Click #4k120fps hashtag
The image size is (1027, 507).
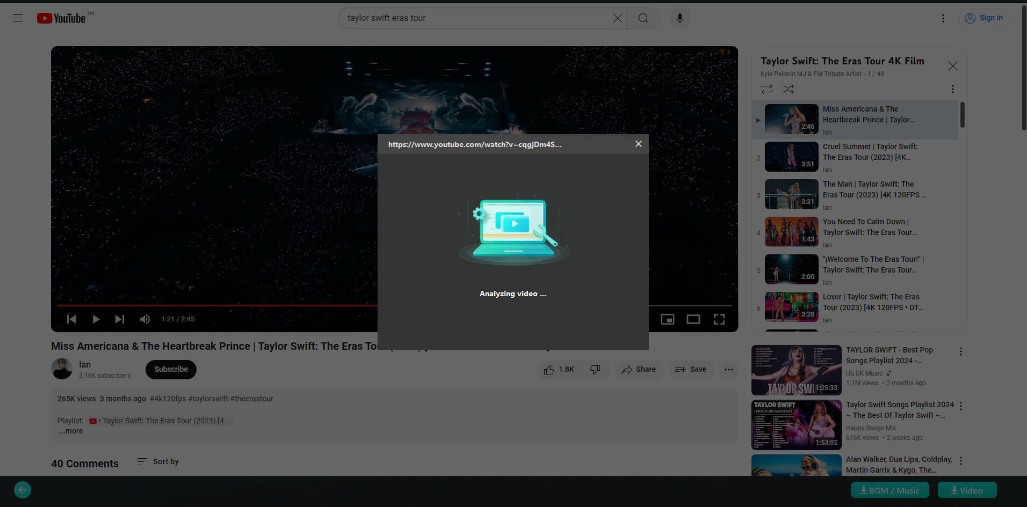[x=168, y=399]
